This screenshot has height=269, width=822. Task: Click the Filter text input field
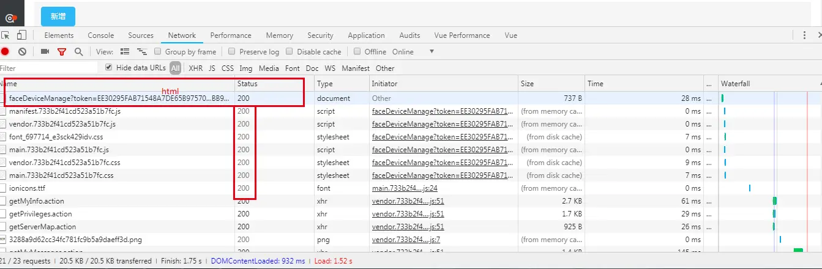49,68
